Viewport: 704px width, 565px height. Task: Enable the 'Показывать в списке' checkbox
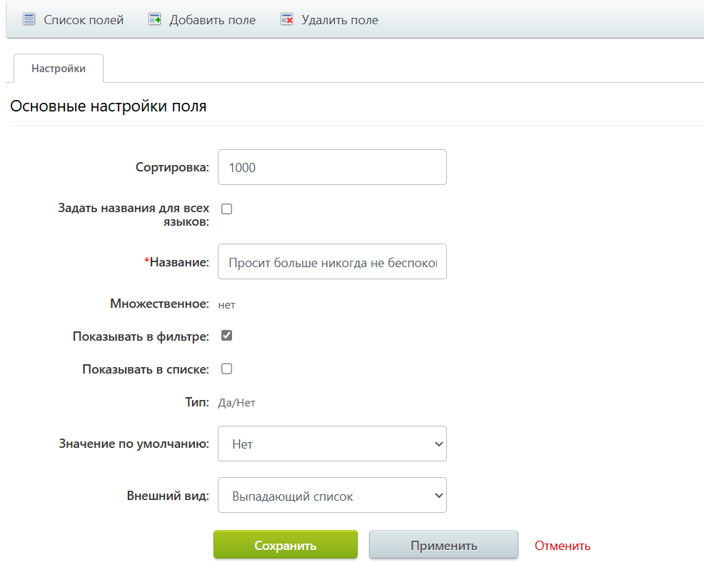226,369
